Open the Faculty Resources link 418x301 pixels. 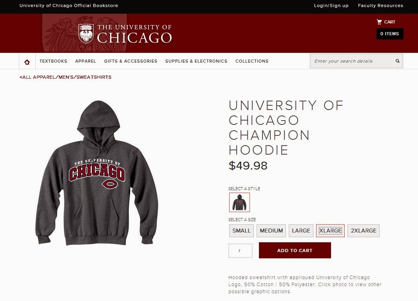(x=380, y=5)
